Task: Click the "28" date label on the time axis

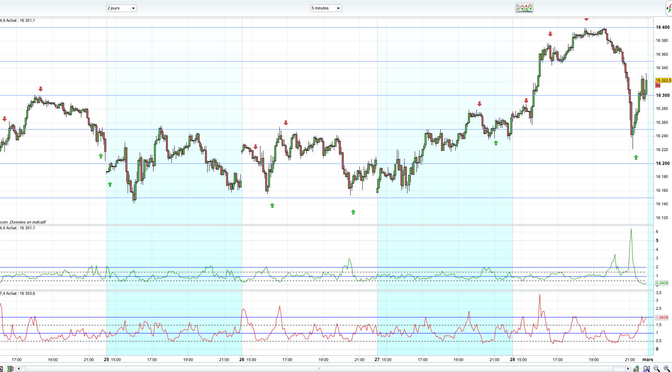Action: tap(513, 360)
